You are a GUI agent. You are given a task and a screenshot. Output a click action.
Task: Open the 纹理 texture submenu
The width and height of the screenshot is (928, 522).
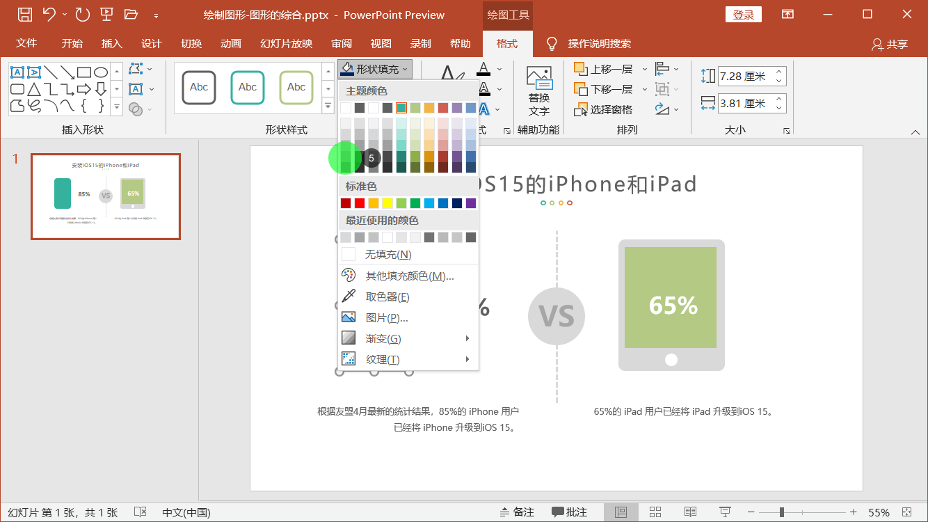pos(408,360)
